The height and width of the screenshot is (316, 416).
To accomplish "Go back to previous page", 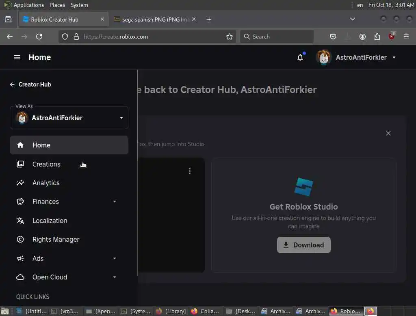I will coord(10,37).
